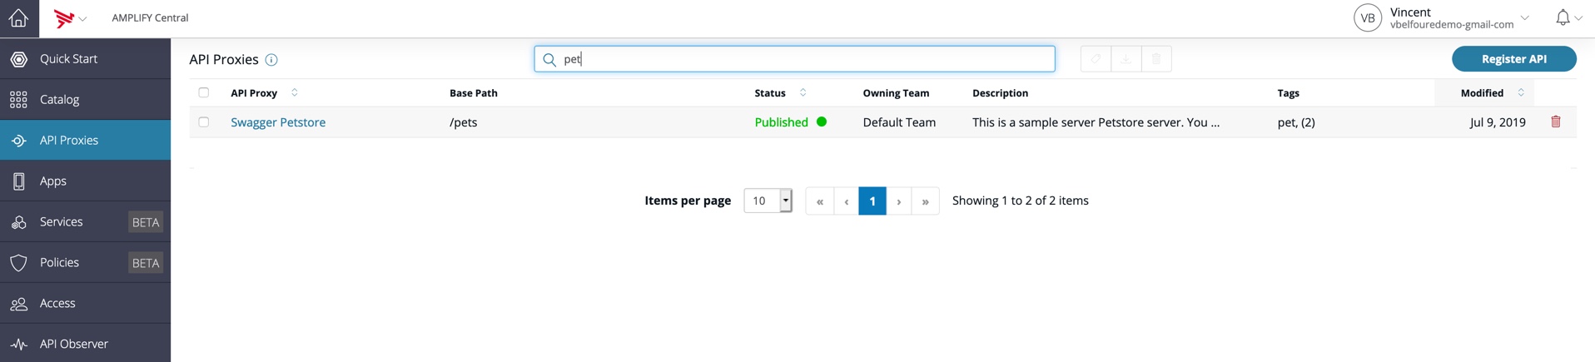Click the tag toolbar icon button

1096,59
